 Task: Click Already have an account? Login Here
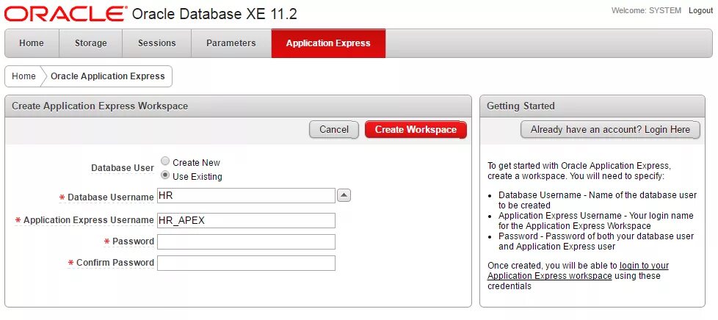click(x=610, y=130)
